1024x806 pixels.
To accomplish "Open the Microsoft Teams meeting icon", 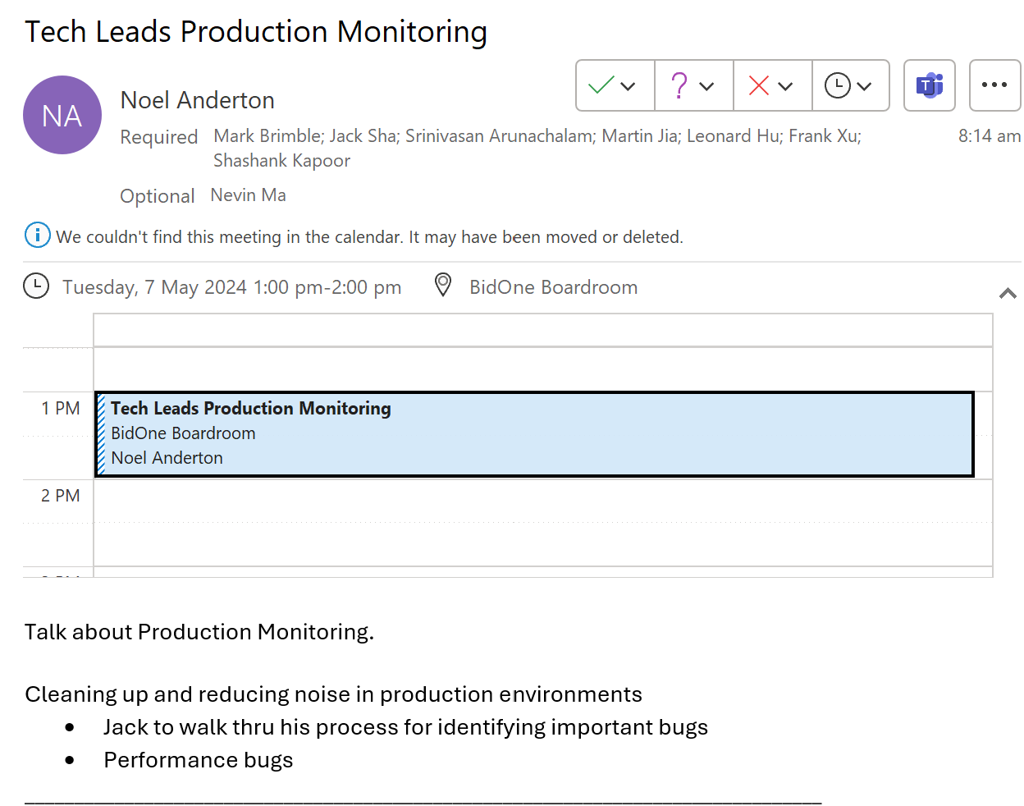I will click(x=930, y=85).
